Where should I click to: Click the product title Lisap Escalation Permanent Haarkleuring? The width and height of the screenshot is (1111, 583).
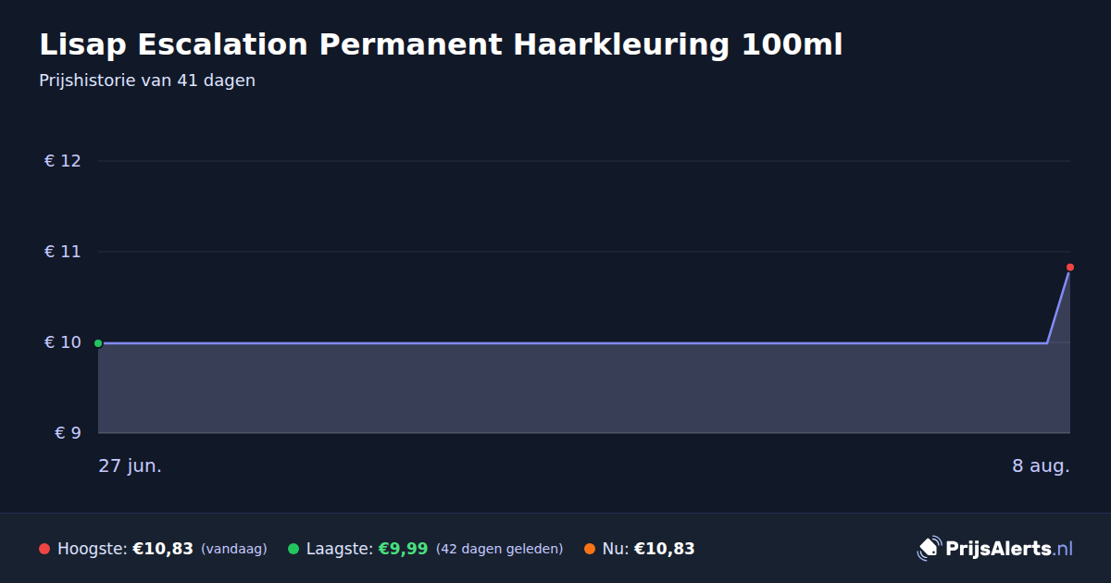click(x=441, y=44)
